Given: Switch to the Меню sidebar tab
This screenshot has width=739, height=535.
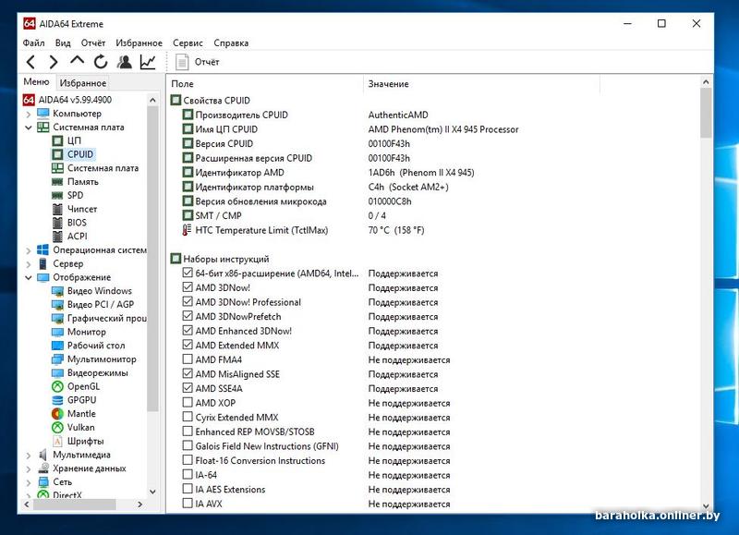Looking at the screenshot, I should (36, 81).
